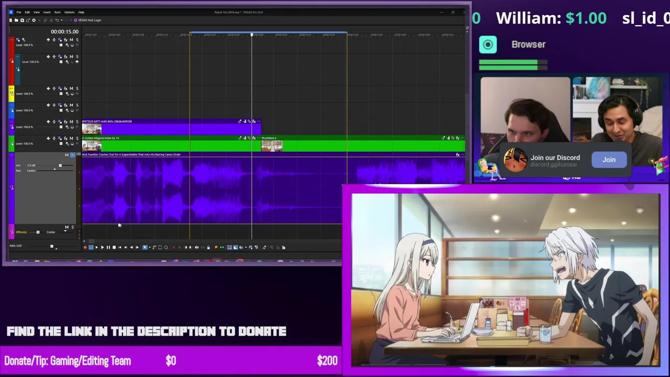Click the Render As export icon
670x377 pixels.
(x=28, y=20)
